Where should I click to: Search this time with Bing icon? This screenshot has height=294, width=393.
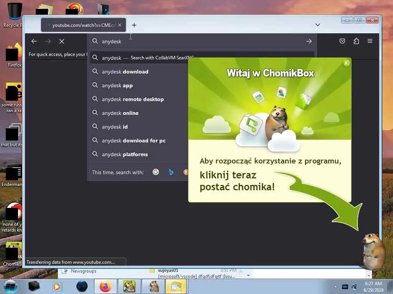tap(171, 172)
